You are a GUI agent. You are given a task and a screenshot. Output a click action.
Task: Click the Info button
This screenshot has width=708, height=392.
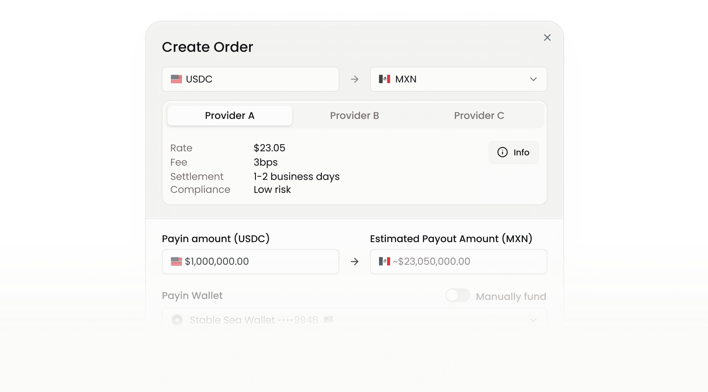513,152
